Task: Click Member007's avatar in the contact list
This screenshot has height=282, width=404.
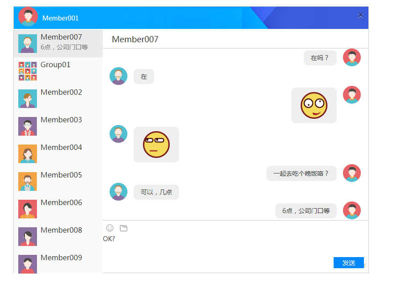Action: 28,43
